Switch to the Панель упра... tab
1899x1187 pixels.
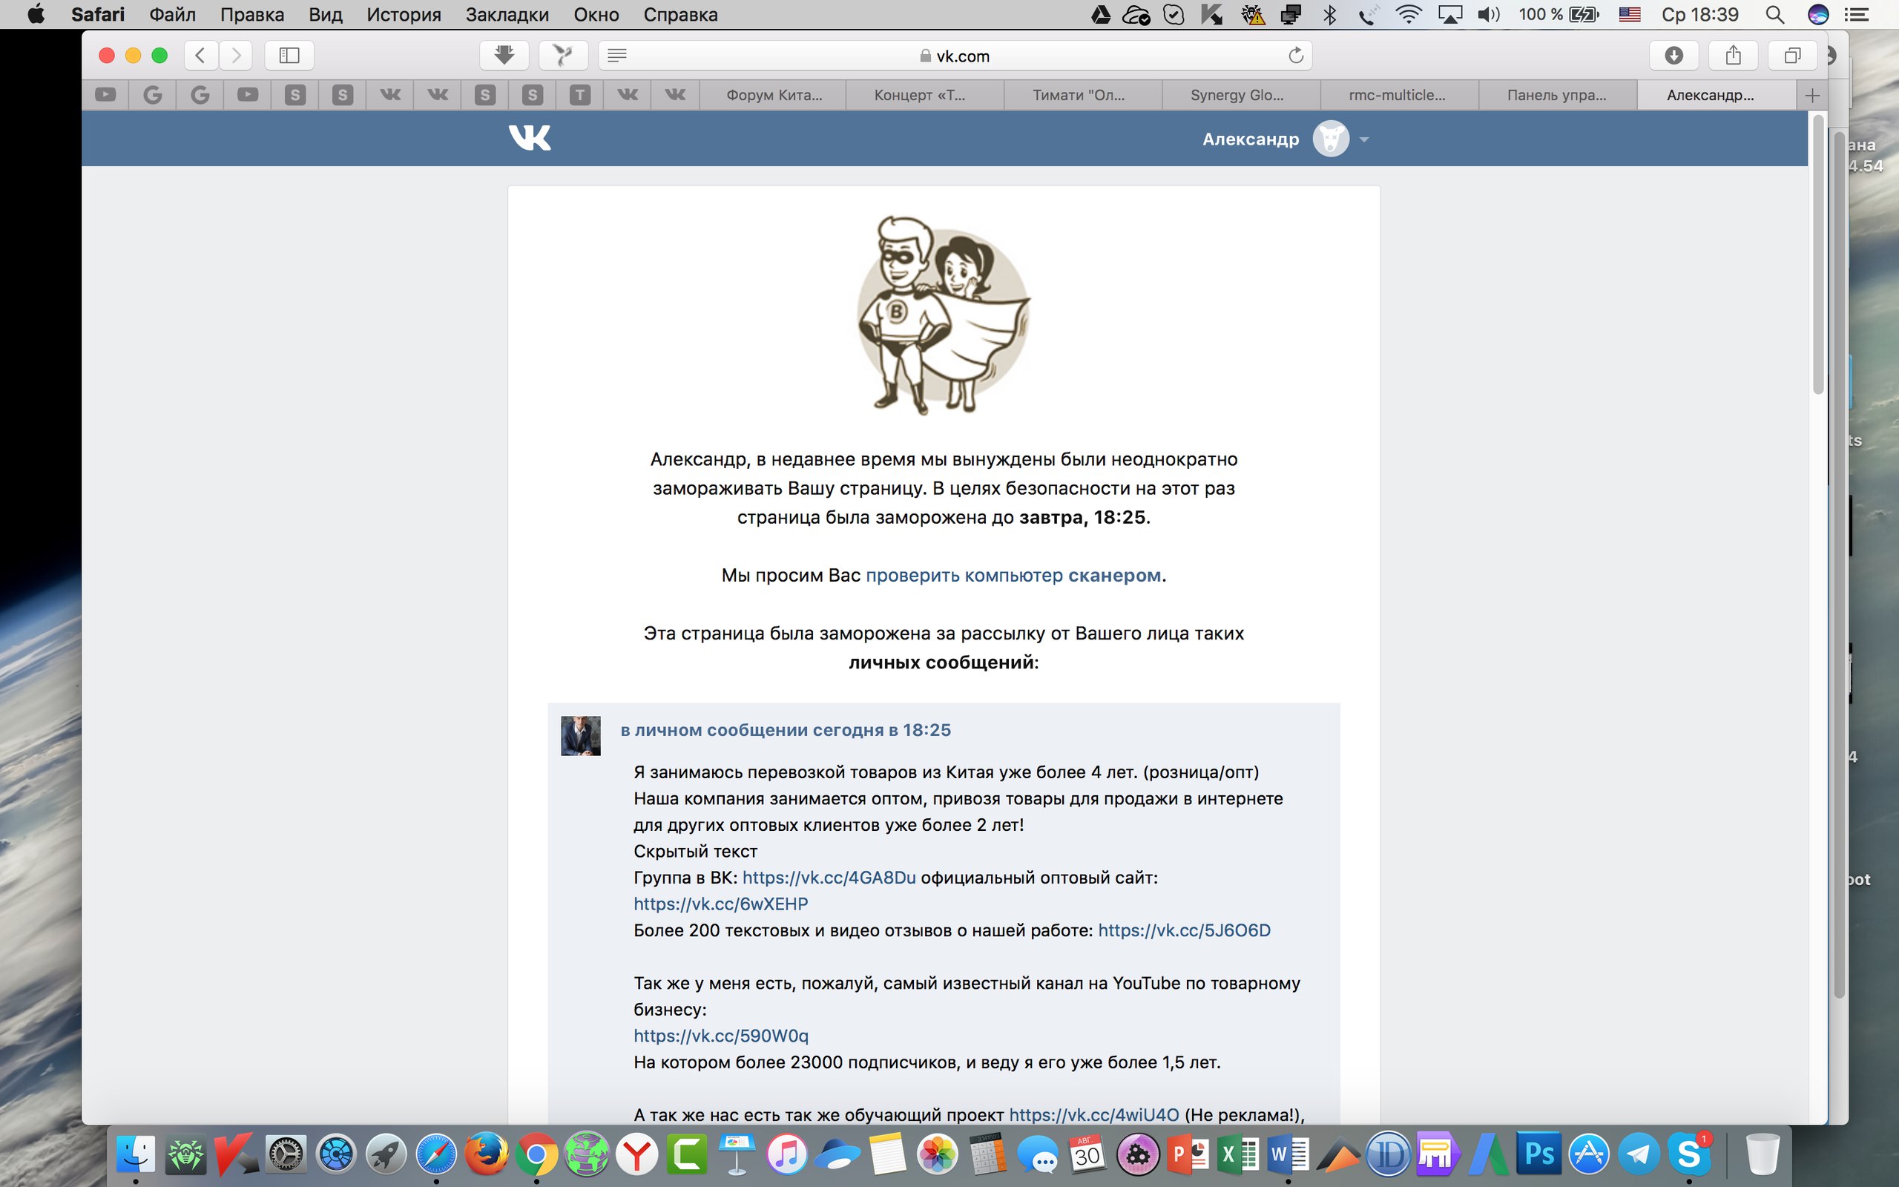click(1556, 96)
